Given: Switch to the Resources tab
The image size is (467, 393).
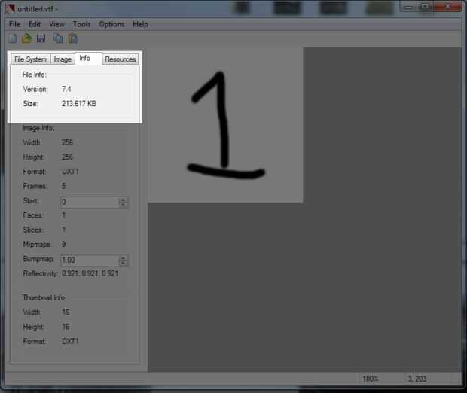Looking at the screenshot, I should point(121,59).
